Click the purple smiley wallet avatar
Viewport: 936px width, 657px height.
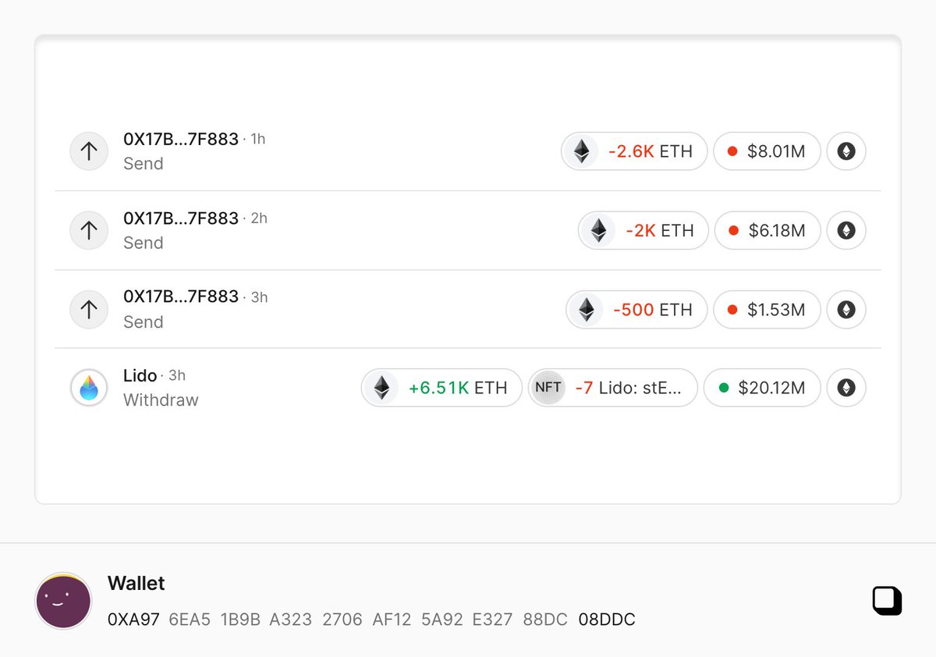64,602
